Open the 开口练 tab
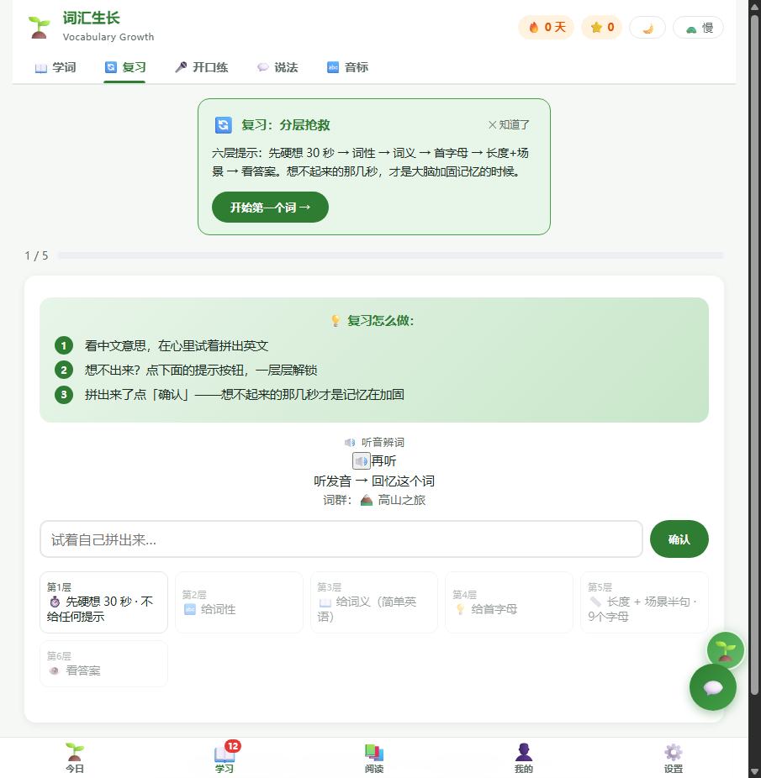The image size is (761, 778). pyautogui.click(x=201, y=67)
